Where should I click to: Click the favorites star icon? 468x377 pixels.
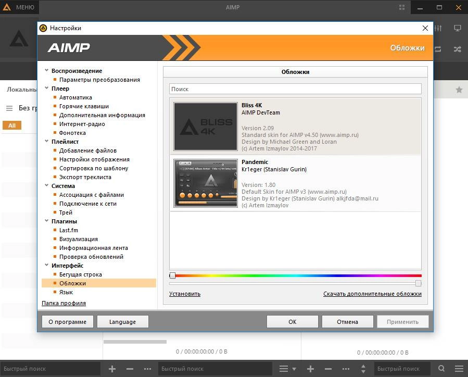tap(459, 90)
